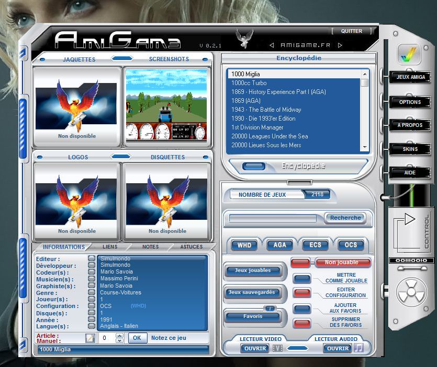Click the Editeur row search button
The image size is (437, 367).
(x=92, y=258)
